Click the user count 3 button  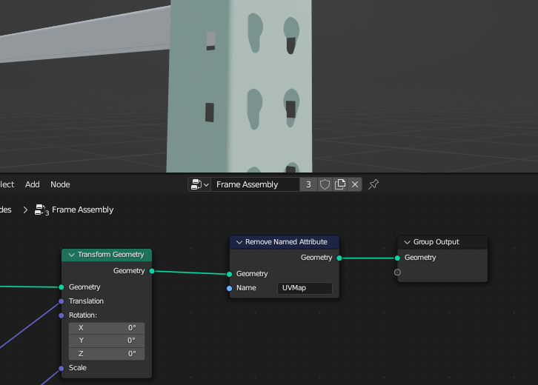308,184
